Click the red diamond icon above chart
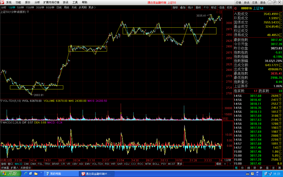This screenshot has height=177, width=283. tap(217, 12)
